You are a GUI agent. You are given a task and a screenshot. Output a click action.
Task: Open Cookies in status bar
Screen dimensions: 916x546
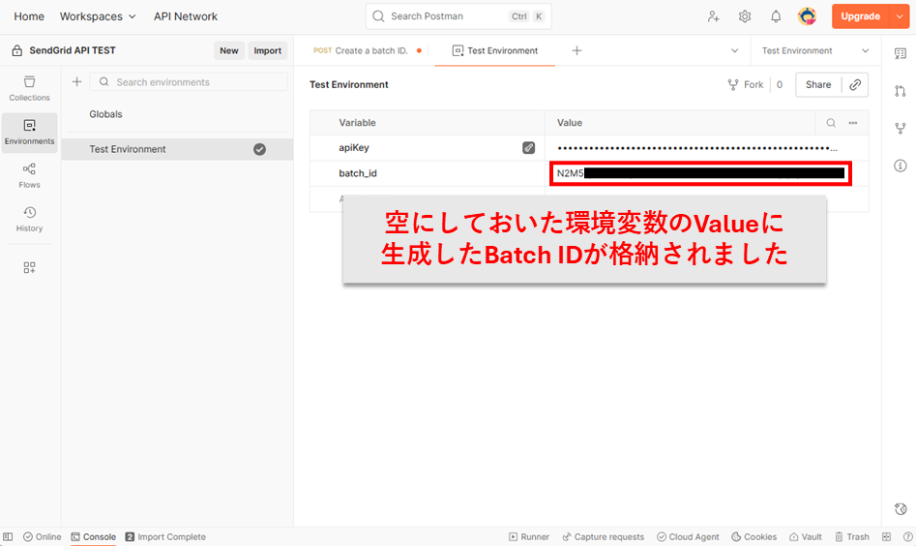(x=753, y=536)
